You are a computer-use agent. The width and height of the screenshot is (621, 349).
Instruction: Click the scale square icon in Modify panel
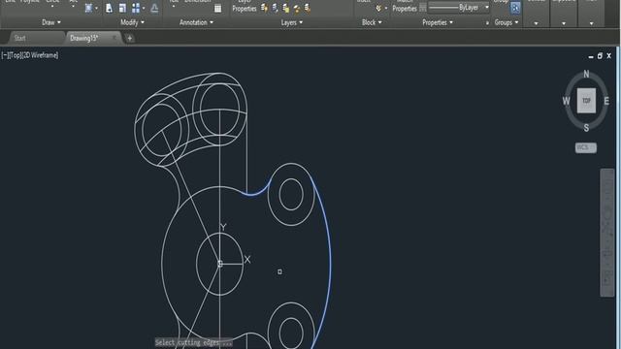(122, 8)
